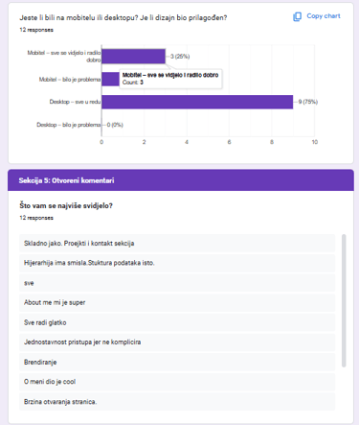Click the Copy chart text link
Screen dimensions: 359x425
click(x=324, y=16)
